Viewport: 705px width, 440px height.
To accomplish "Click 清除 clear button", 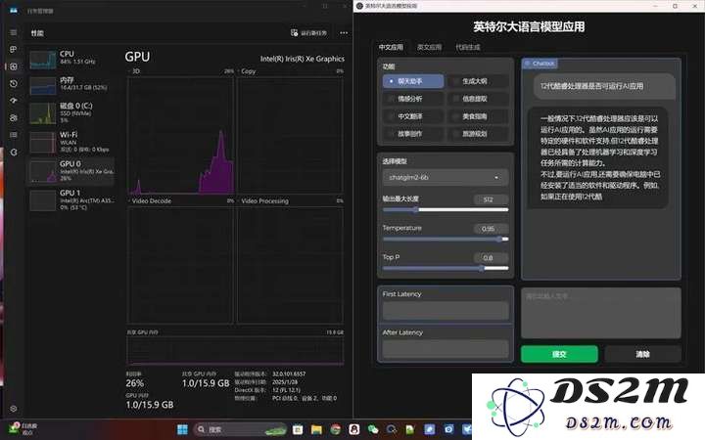I will [643, 354].
